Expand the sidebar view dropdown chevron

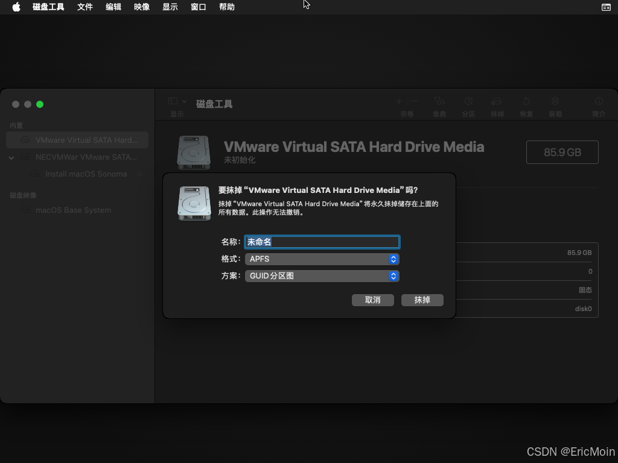[x=184, y=101]
